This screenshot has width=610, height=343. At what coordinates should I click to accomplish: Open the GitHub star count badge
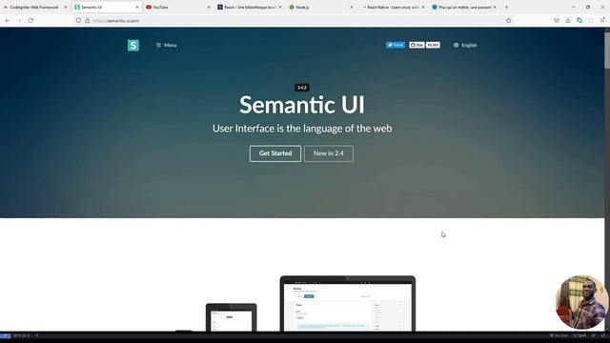[433, 45]
